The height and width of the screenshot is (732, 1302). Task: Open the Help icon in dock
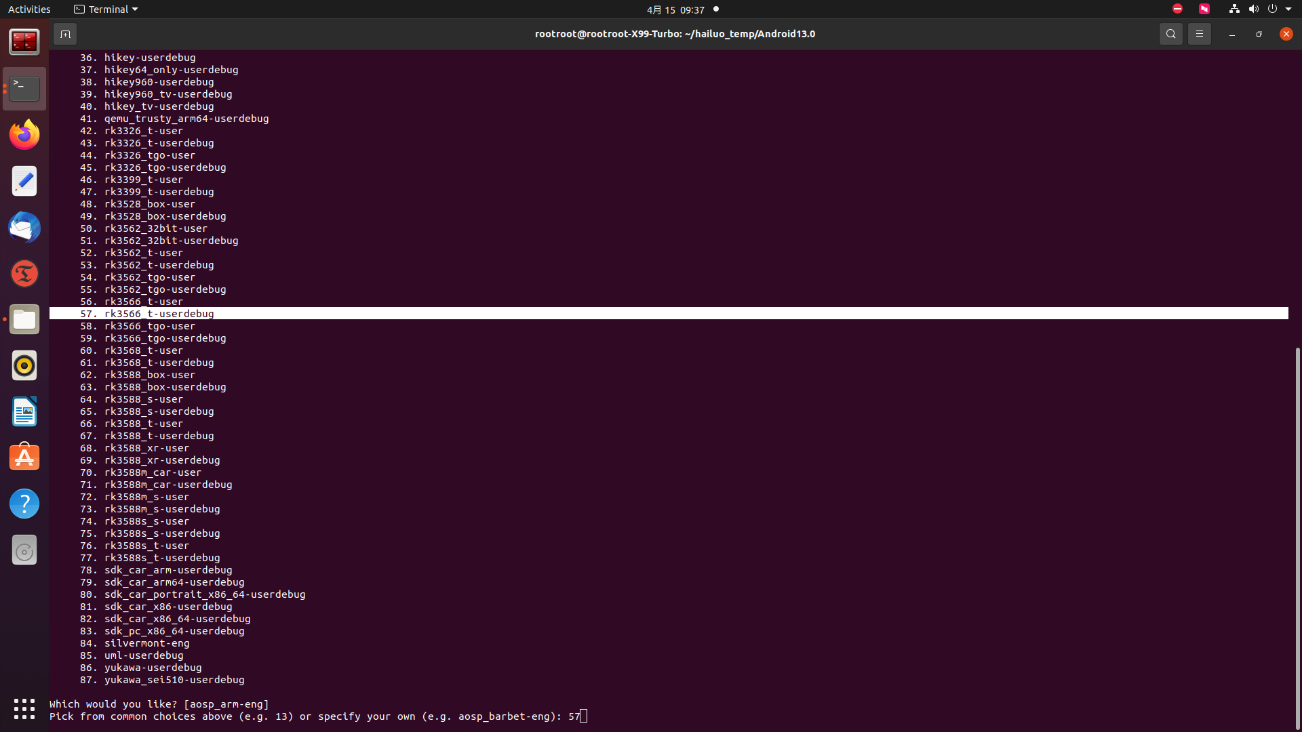[x=24, y=504]
